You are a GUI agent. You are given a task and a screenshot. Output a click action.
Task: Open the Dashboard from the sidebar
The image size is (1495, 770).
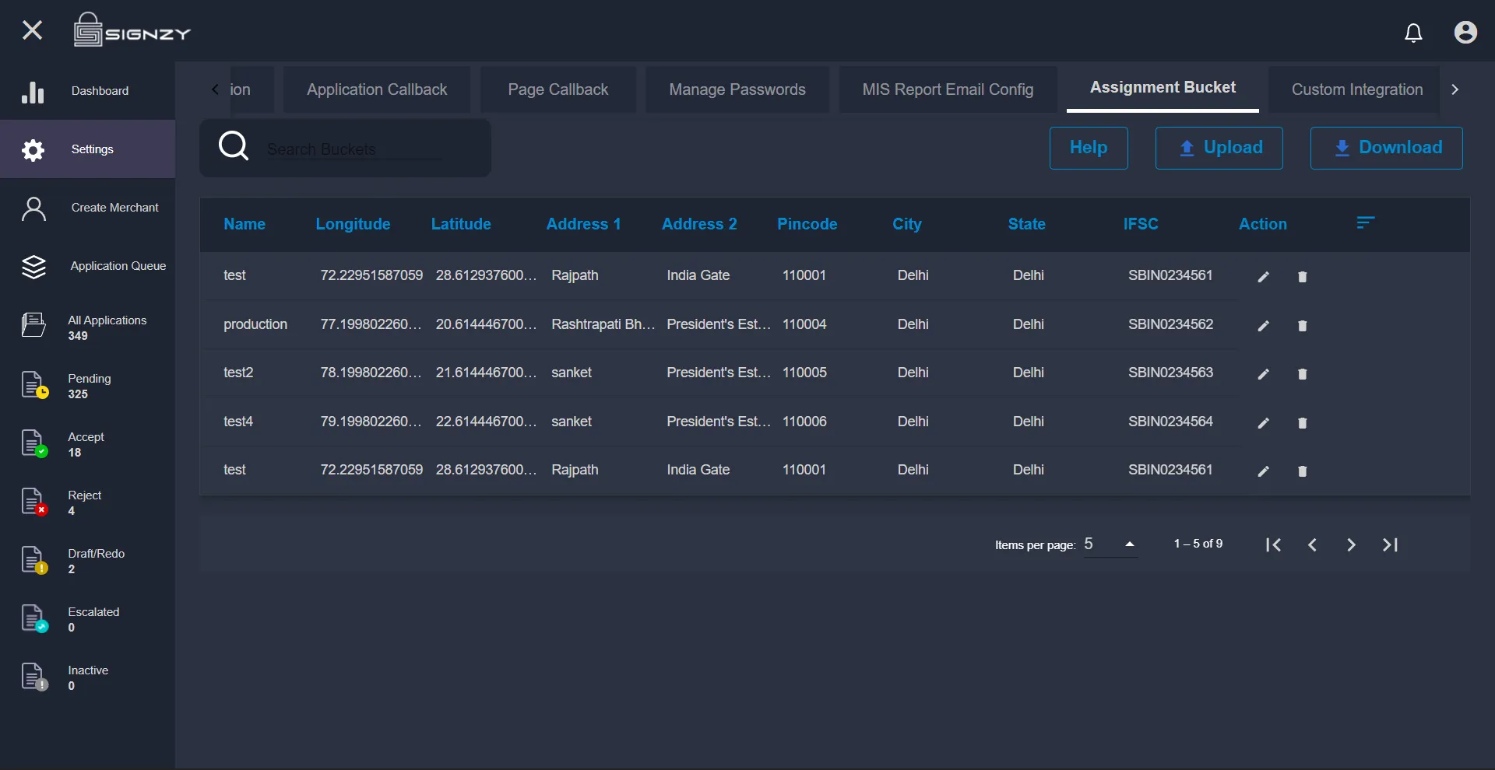87,91
